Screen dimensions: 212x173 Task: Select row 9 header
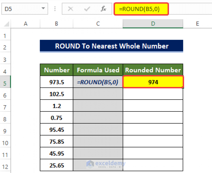point(5,129)
